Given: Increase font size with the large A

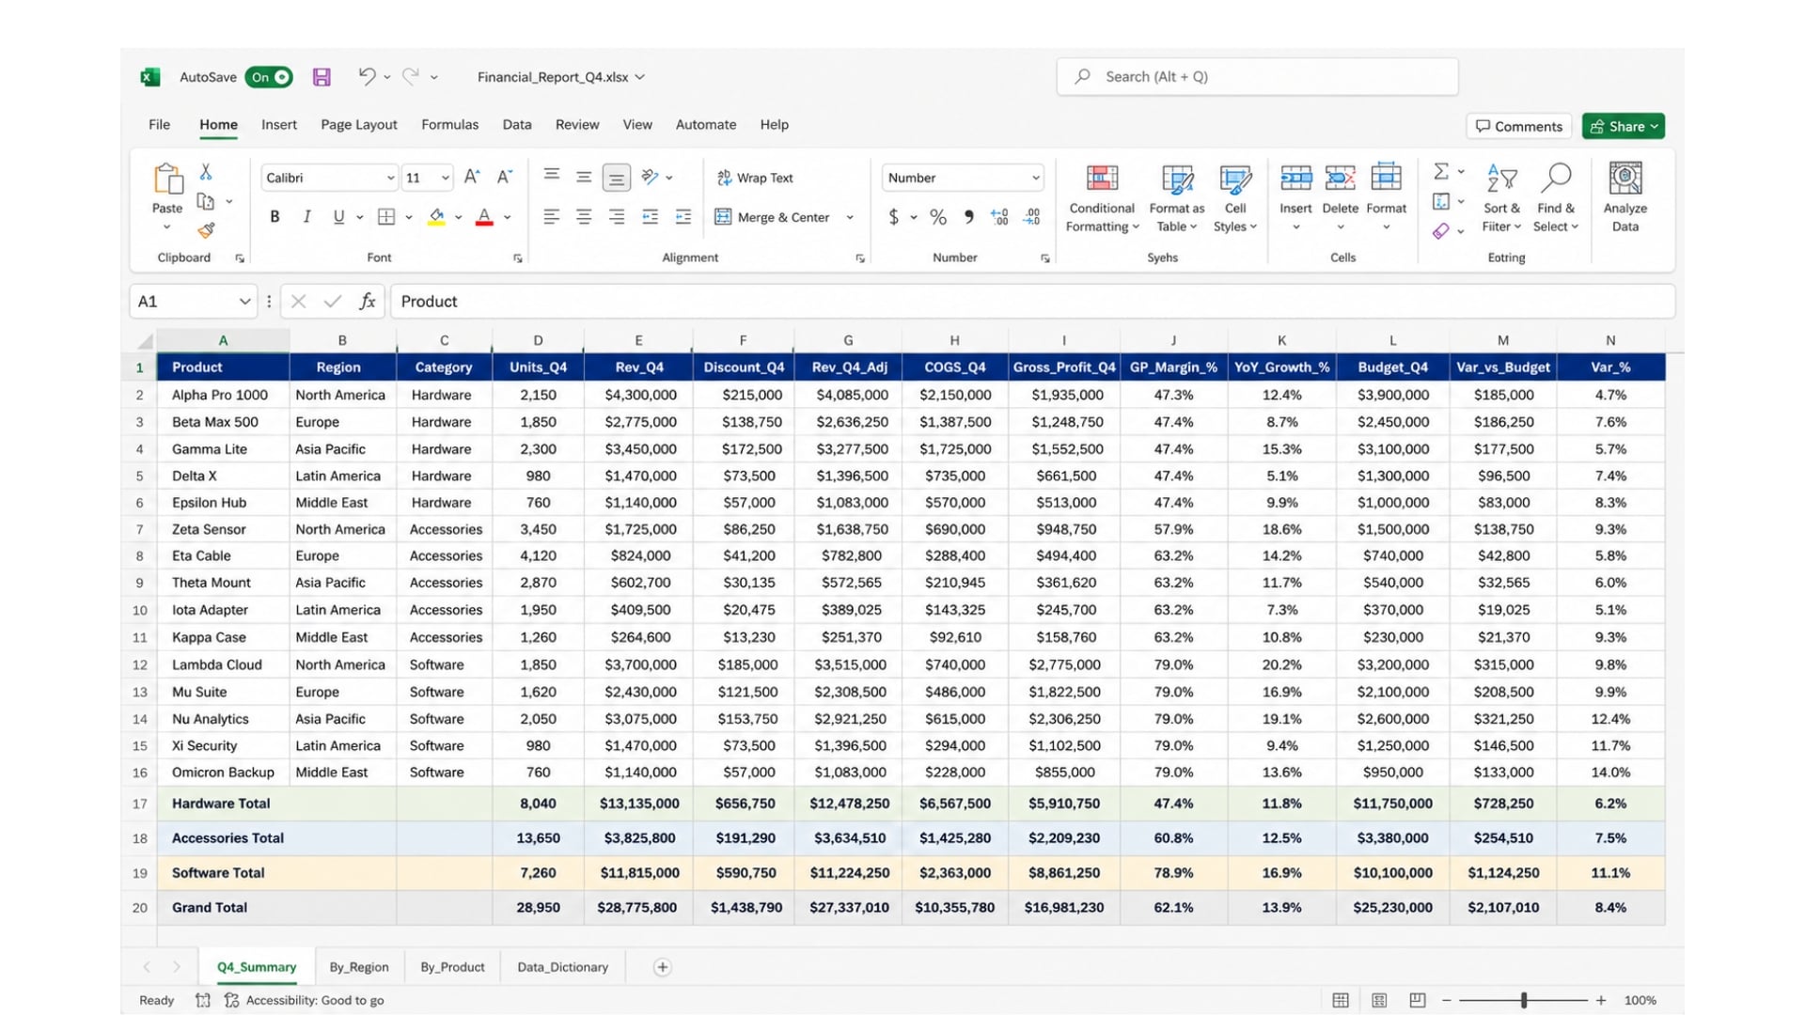Looking at the screenshot, I should coord(472,177).
